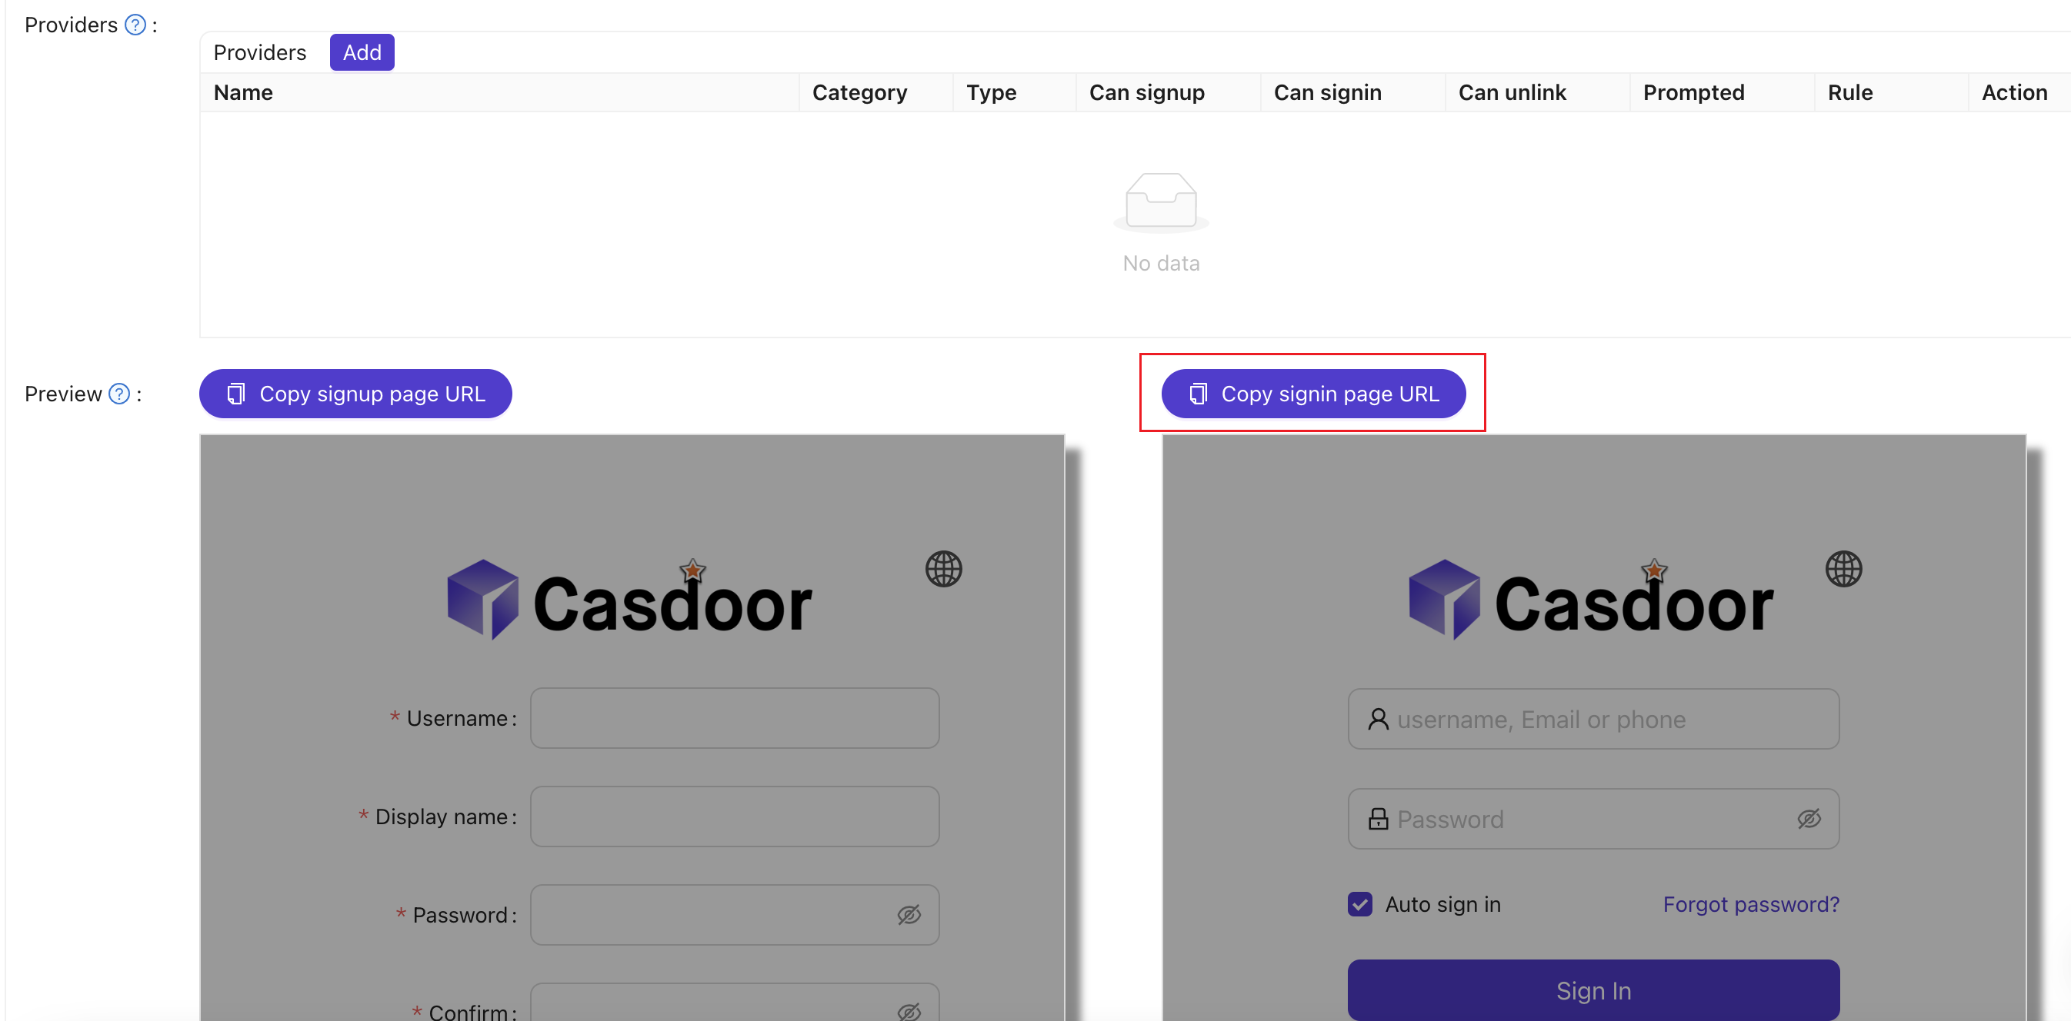2071x1021 pixels.
Task: Click the Providers help question mark icon
Action: 135,24
